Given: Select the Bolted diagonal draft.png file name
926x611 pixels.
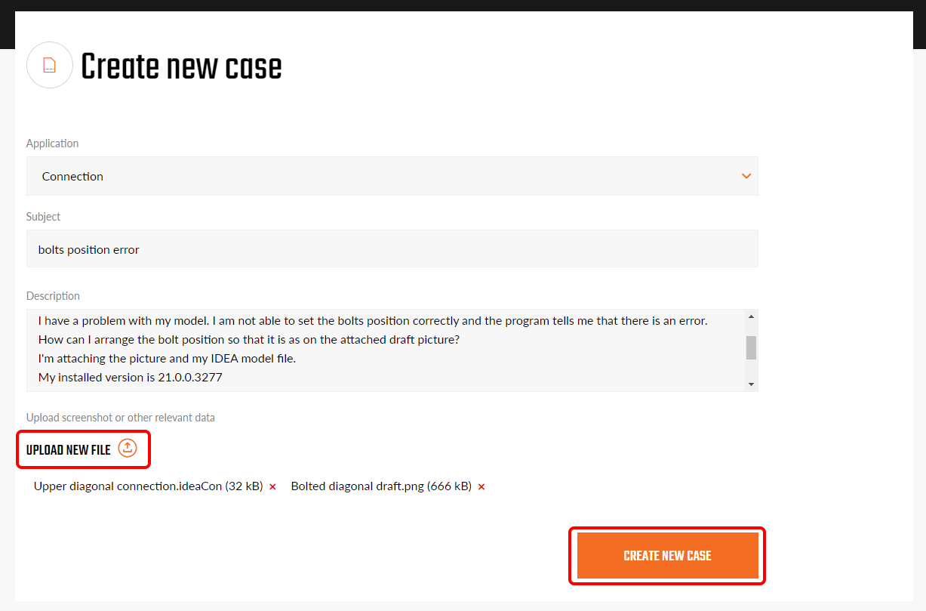Looking at the screenshot, I should tap(381, 486).
